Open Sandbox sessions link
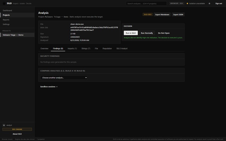 tap(49, 87)
